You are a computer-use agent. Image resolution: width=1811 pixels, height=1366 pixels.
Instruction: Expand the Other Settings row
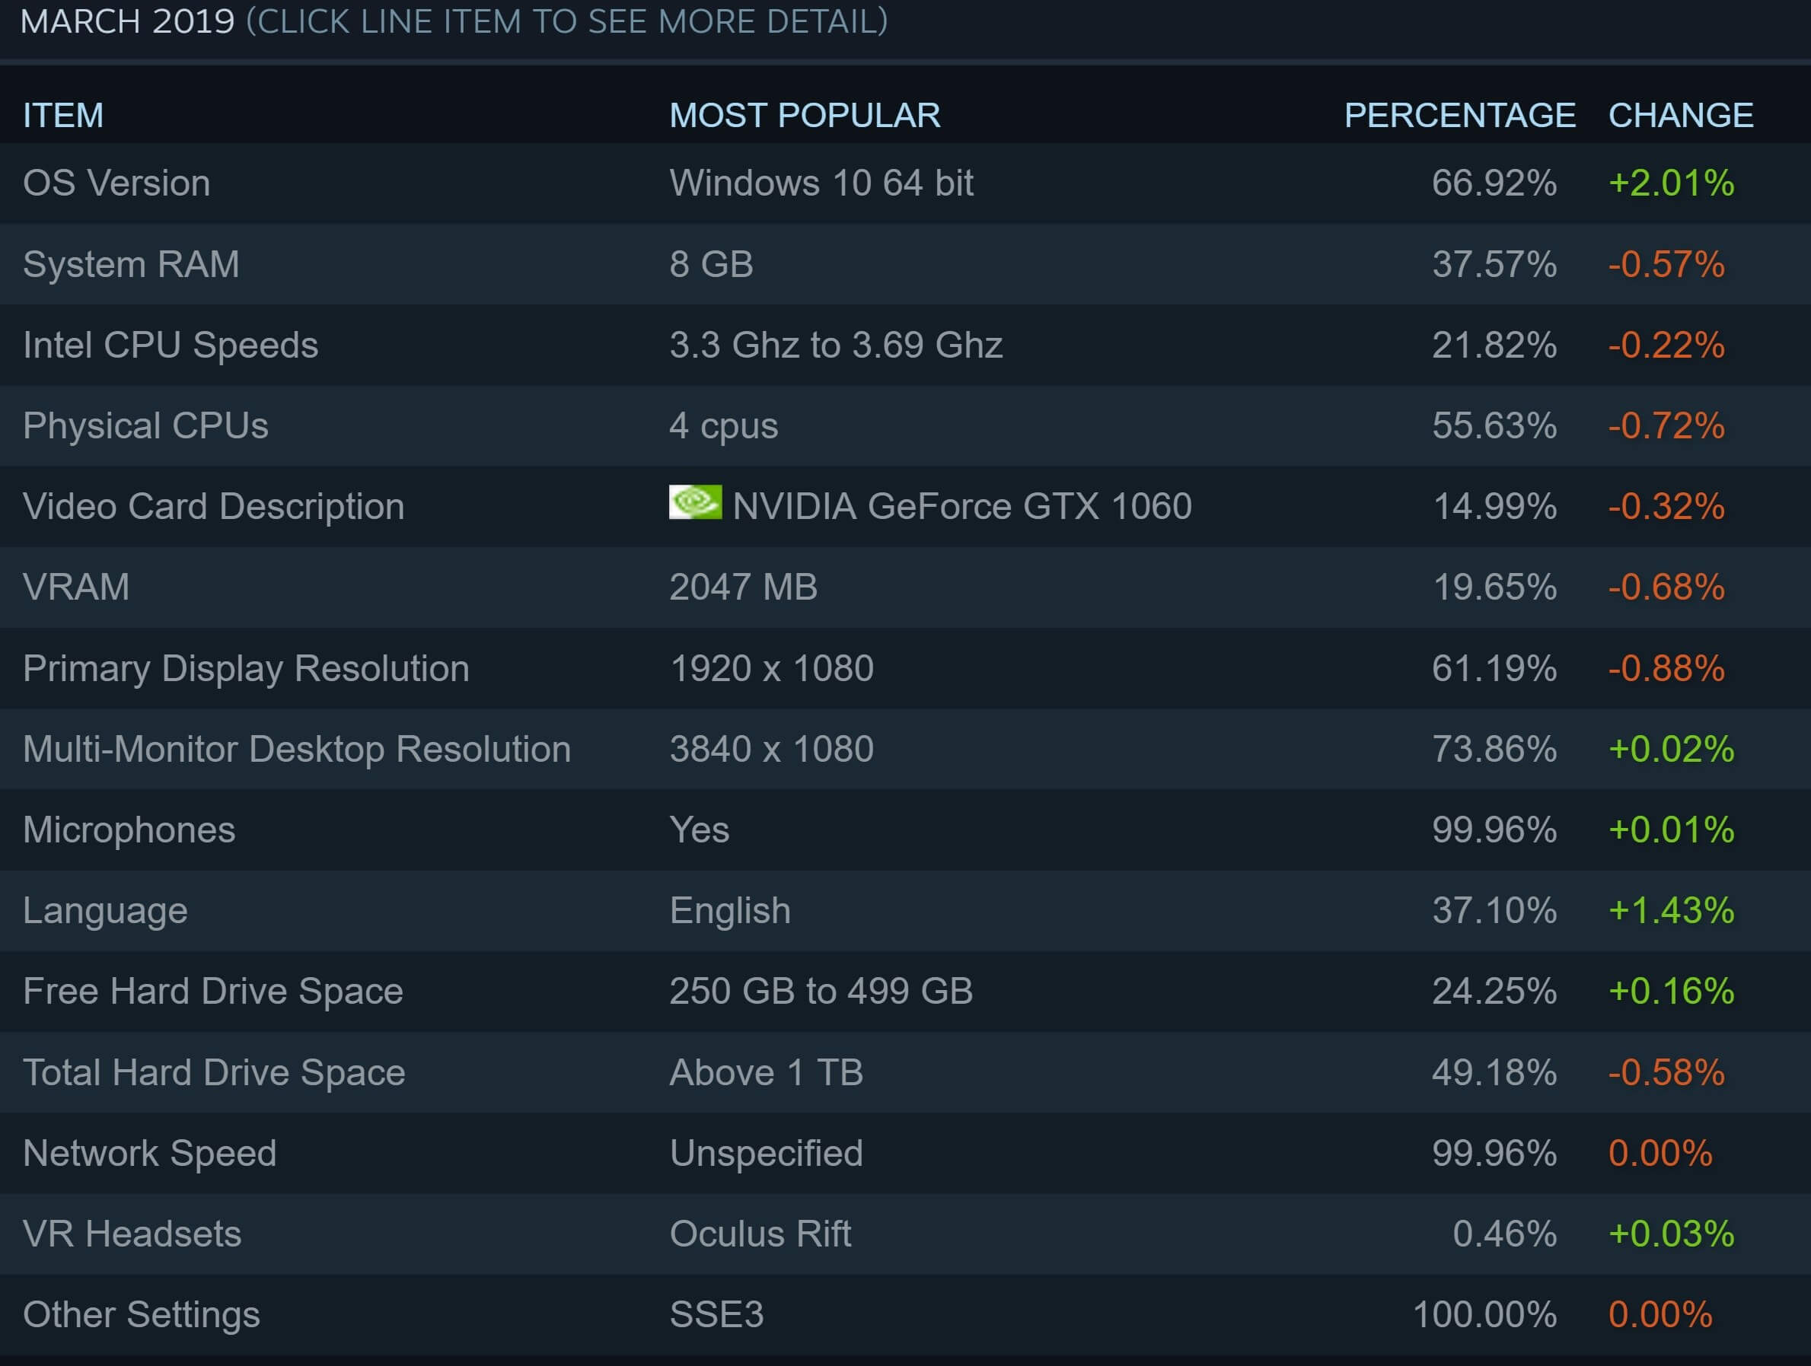click(x=142, y=1314)
